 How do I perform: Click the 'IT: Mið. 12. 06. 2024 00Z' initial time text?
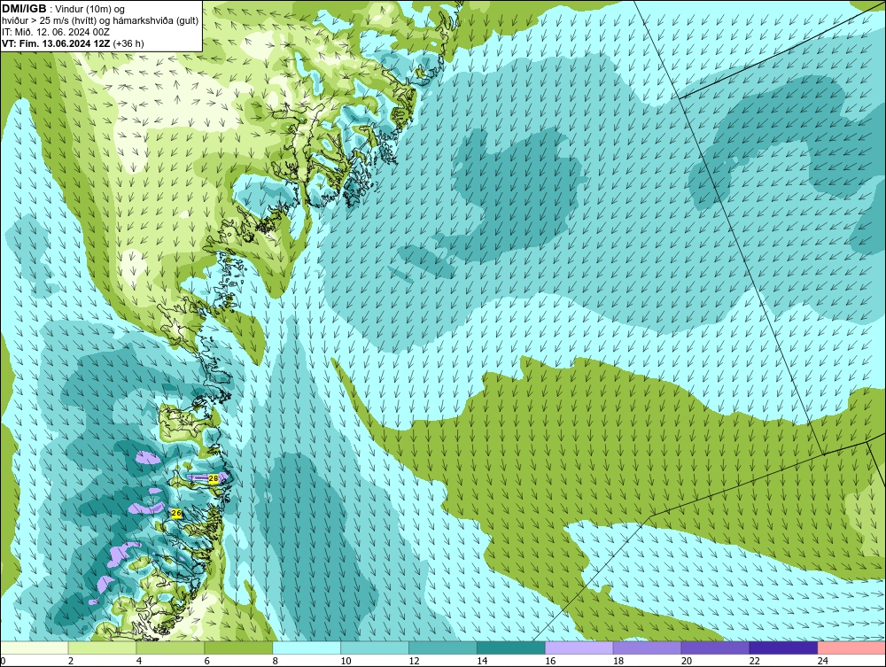point(55,32)
